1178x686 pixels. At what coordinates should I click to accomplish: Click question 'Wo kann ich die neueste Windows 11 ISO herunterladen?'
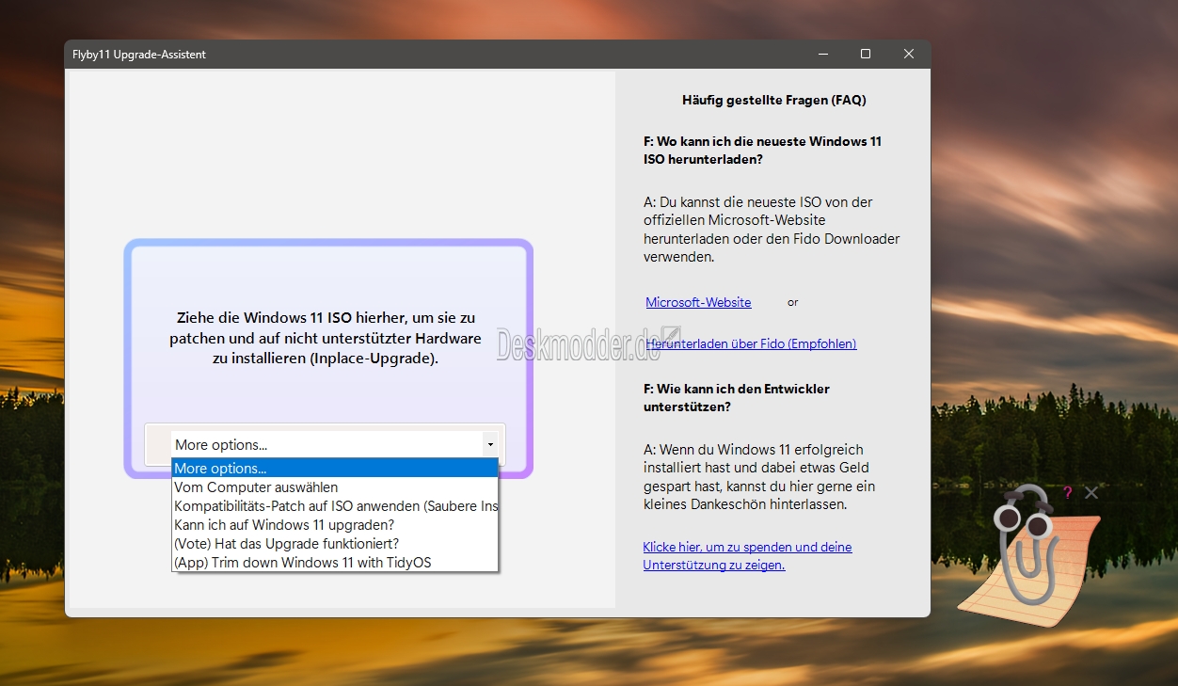tap(762, 151)
